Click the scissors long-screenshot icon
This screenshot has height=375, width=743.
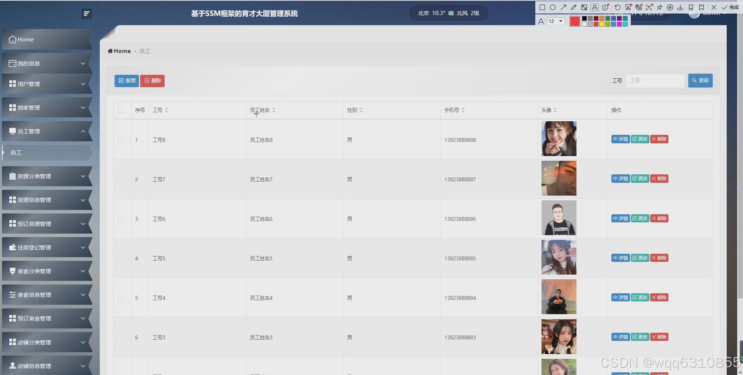click(x=628, y=7)
